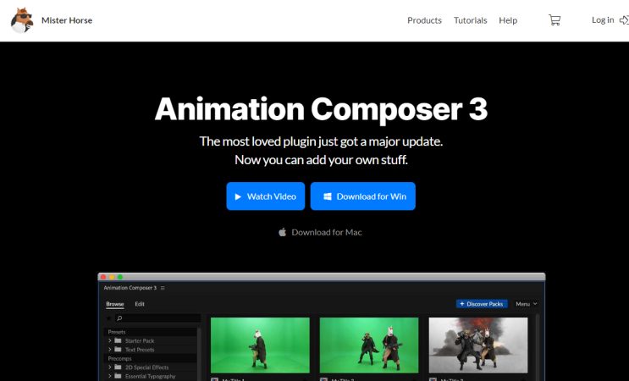Click the favorites star icon
The height and width of the screenshot is (381, 629).
[x=108, y=318]
